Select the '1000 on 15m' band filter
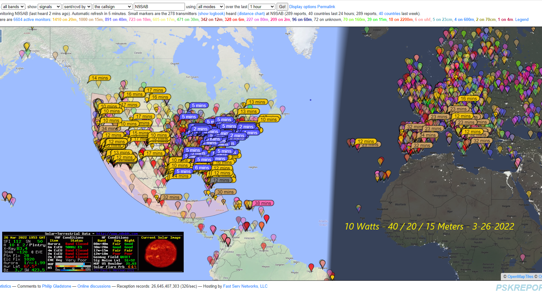 click(x=91, y=19)
